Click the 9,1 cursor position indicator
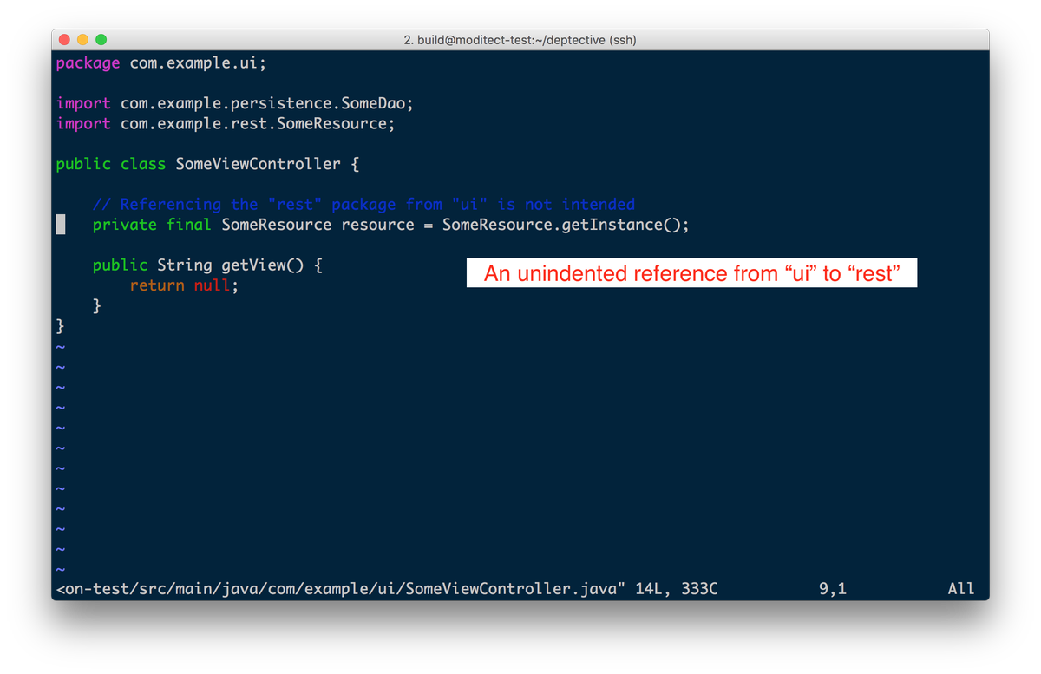Viewport: 1041px width, 674px height. [835, 588]
